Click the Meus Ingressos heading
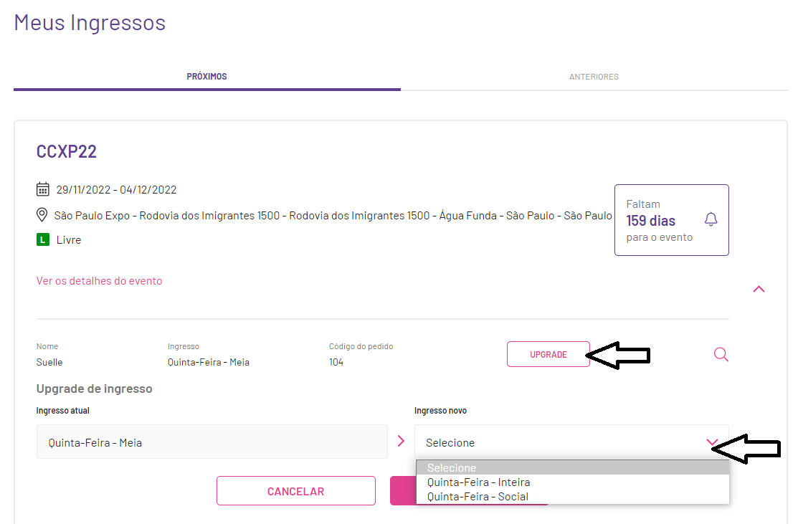This screenshot has height=524, width=798. click(90, 23)
